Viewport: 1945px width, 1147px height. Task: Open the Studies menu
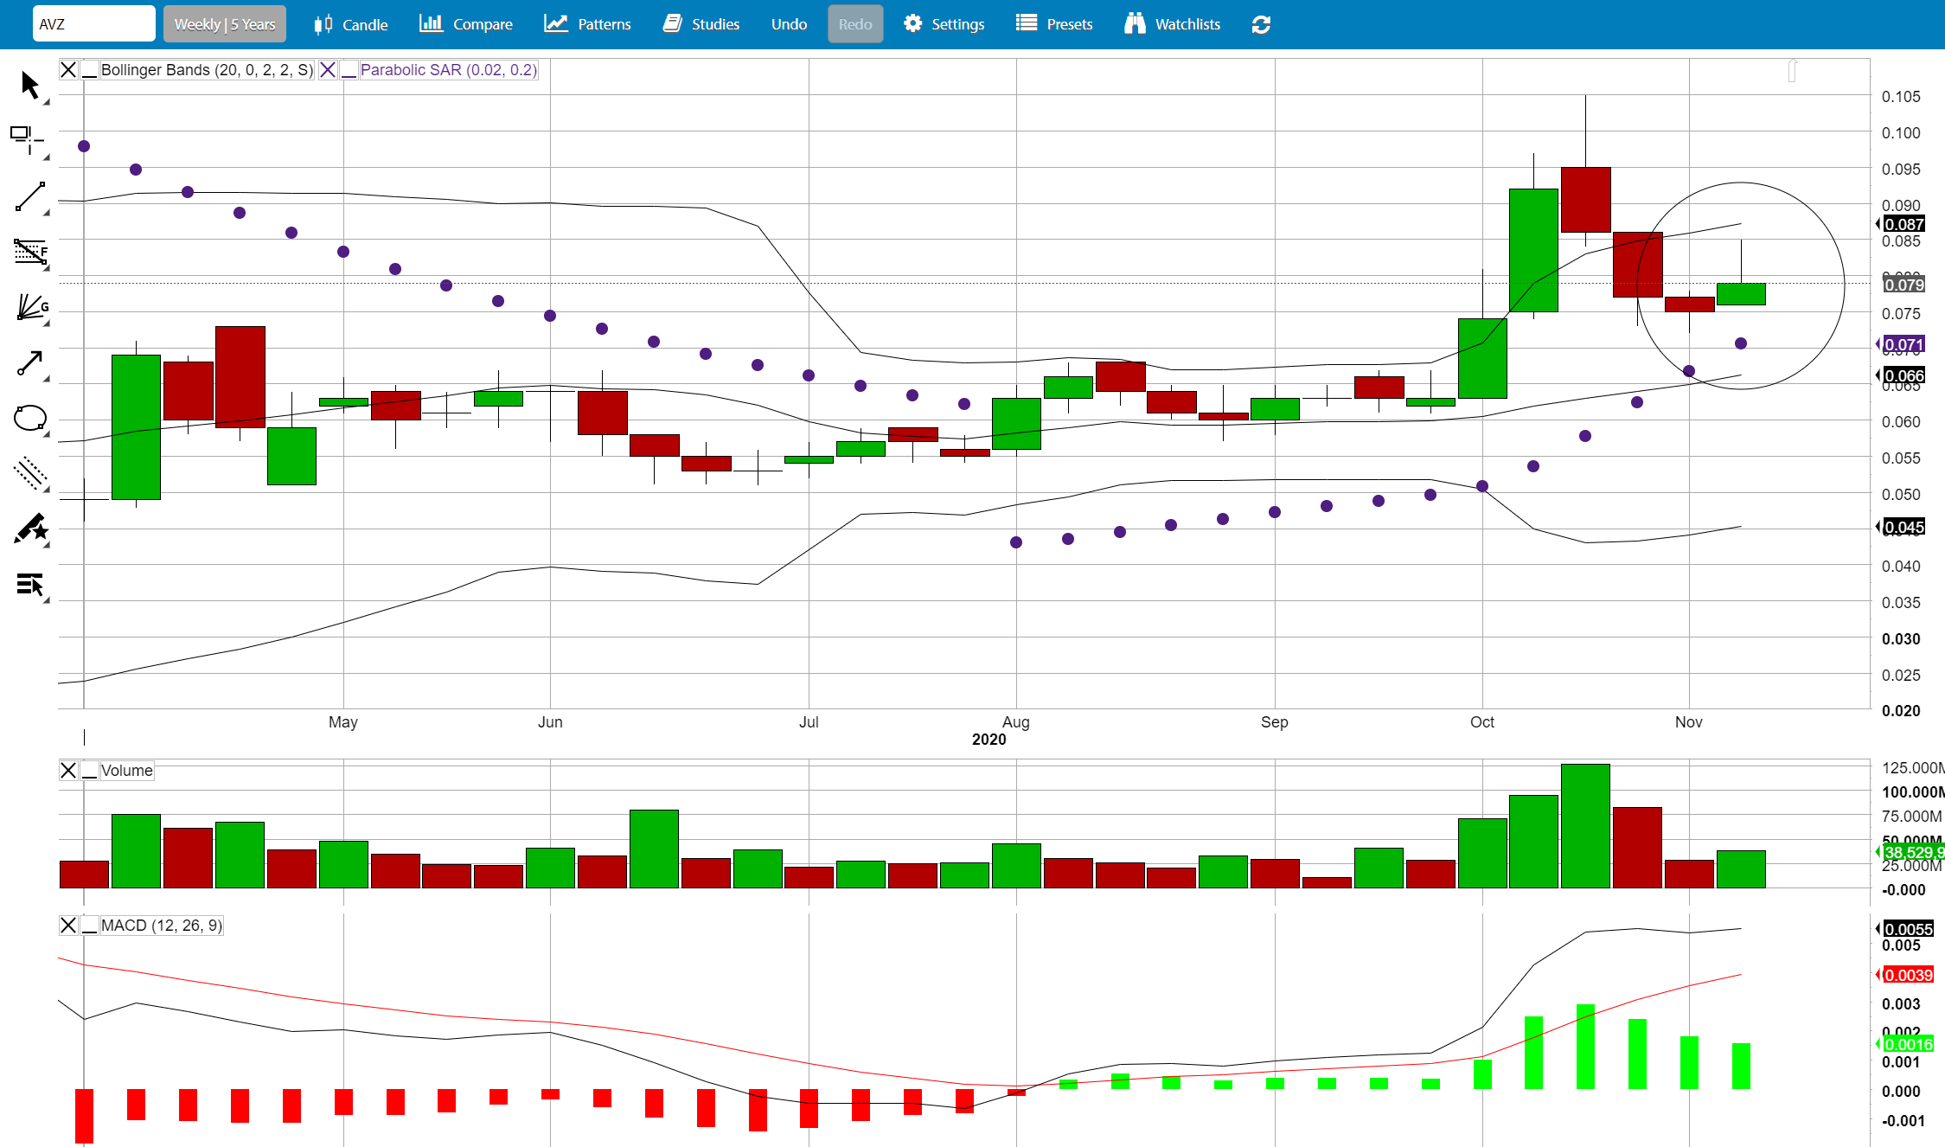(x=701, y=24)
